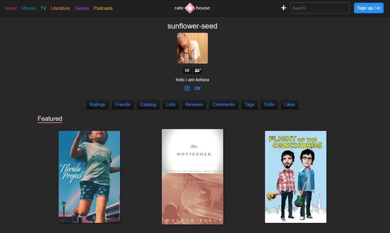This screenshot has height=233, width=390.
Task: Open the Music category
Action: 11,8
